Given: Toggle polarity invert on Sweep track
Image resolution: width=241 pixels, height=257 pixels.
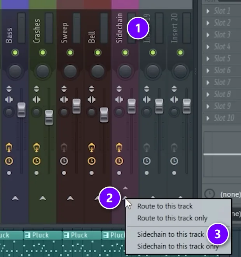Looking at the screenshot, I should pyautogui.click(x=64, y=89).
